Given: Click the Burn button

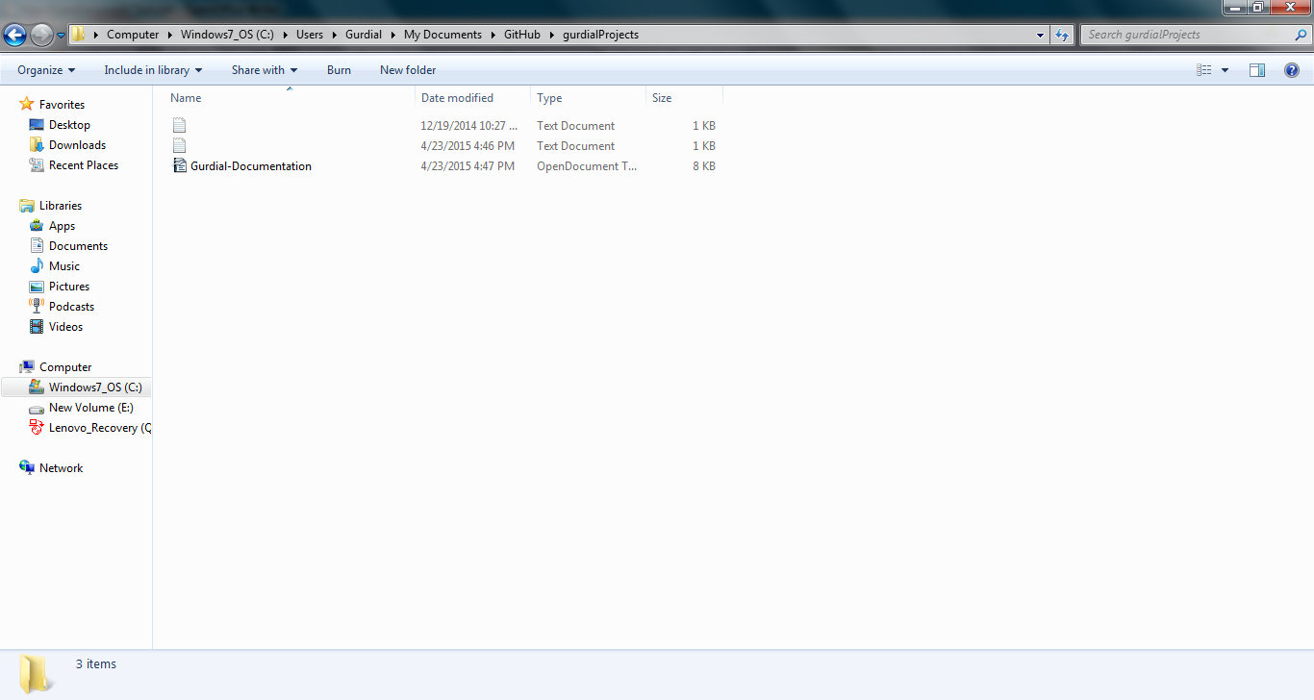Looking at the screenshot, I should point(339,70).
